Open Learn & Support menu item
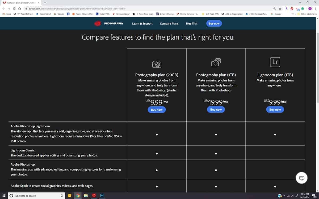The width and height of the screenshot is (319, 199). pyautogui.click(x=142, y=24)
